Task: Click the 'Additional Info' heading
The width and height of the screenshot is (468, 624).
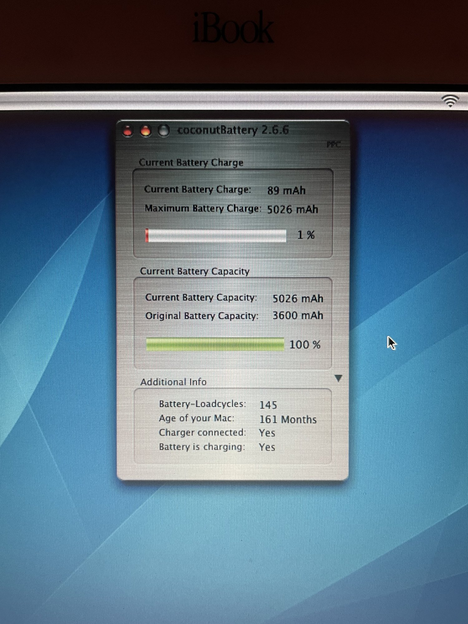Action: point(173,382)
